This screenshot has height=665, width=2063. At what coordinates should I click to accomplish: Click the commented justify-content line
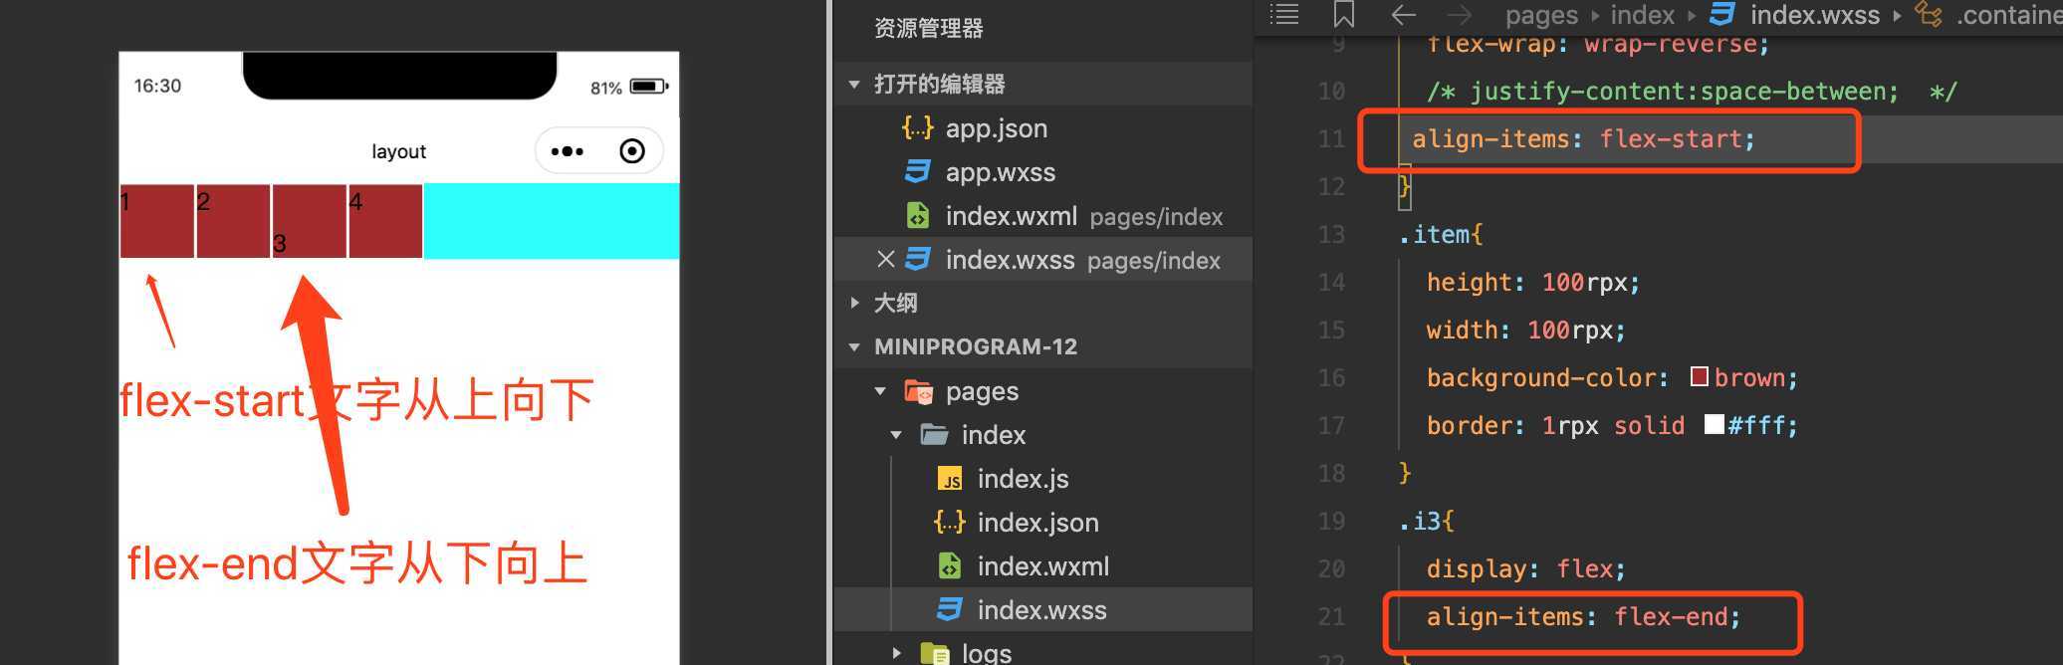[x=1693, y=91]
